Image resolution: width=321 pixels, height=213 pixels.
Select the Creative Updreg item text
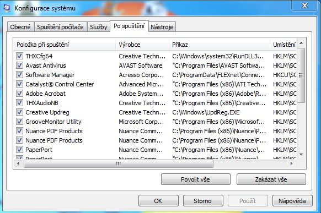[x=47, y=112]
